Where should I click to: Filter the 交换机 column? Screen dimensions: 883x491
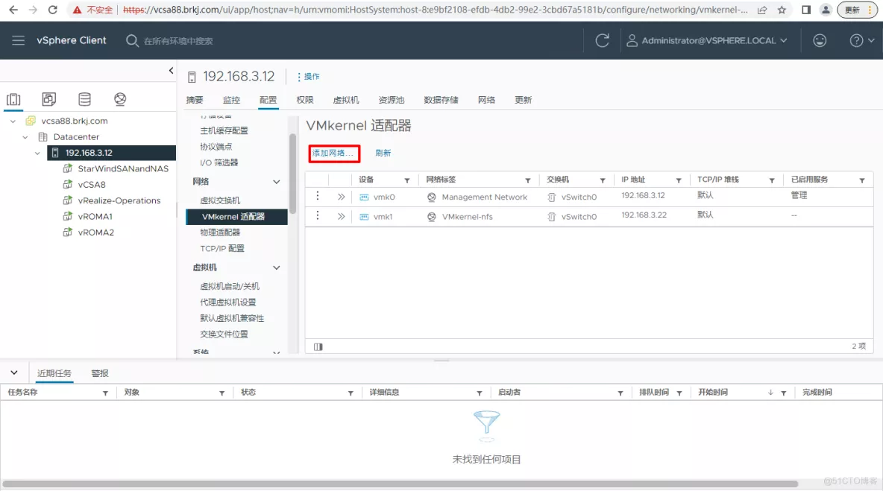click(603, 180)
